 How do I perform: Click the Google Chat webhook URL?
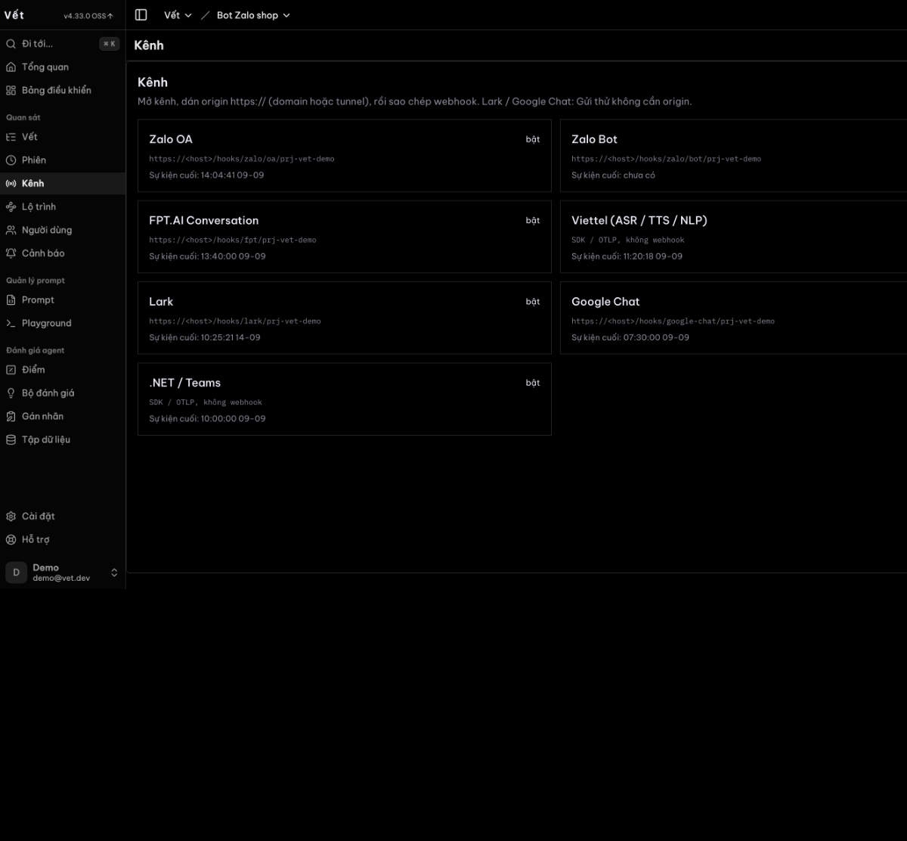pos(673,321)
